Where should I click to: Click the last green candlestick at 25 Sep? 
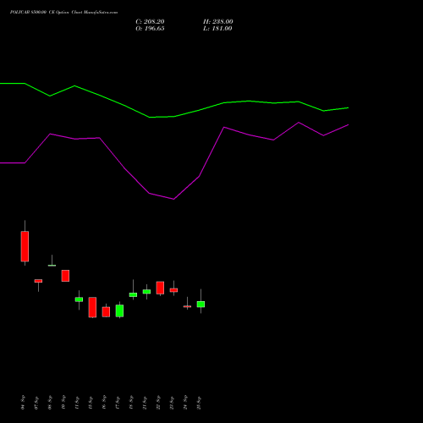coord(201,304)
